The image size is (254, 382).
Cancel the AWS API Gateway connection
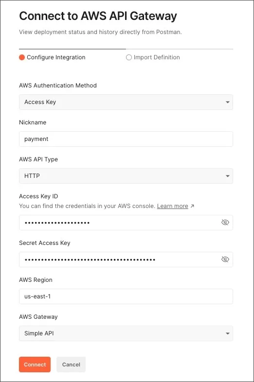pos(71,365)
